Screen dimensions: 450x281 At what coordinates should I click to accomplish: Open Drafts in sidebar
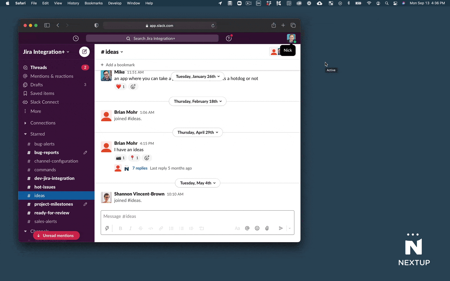coord(56,85)
